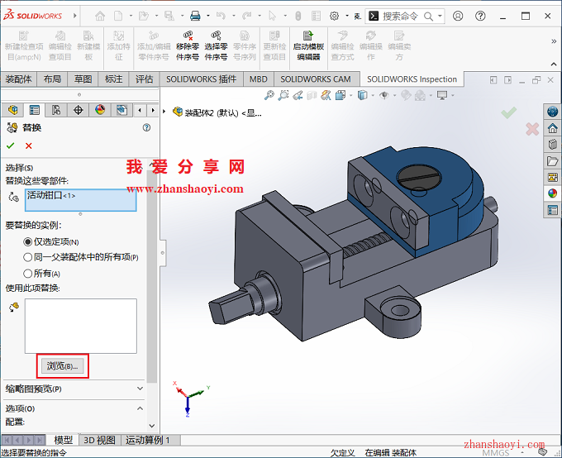Collapse 选项 options section
Screen dimensions: 562x458
(x=140, y=408)
